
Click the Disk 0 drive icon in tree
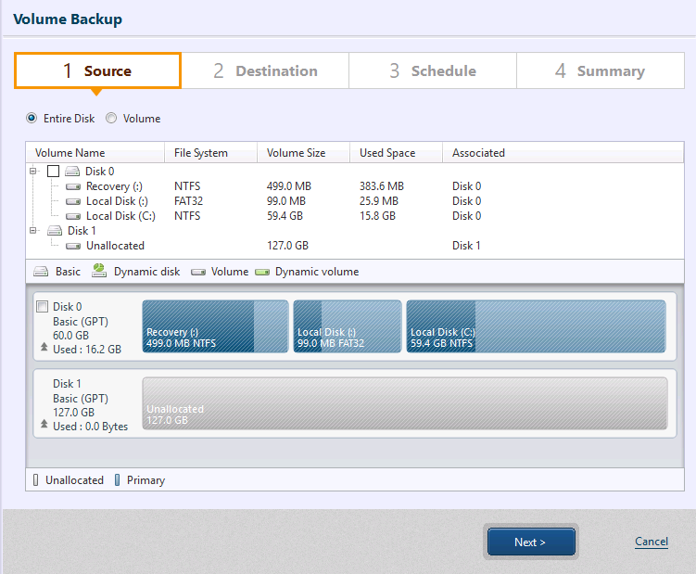click(x=72, y=172)
